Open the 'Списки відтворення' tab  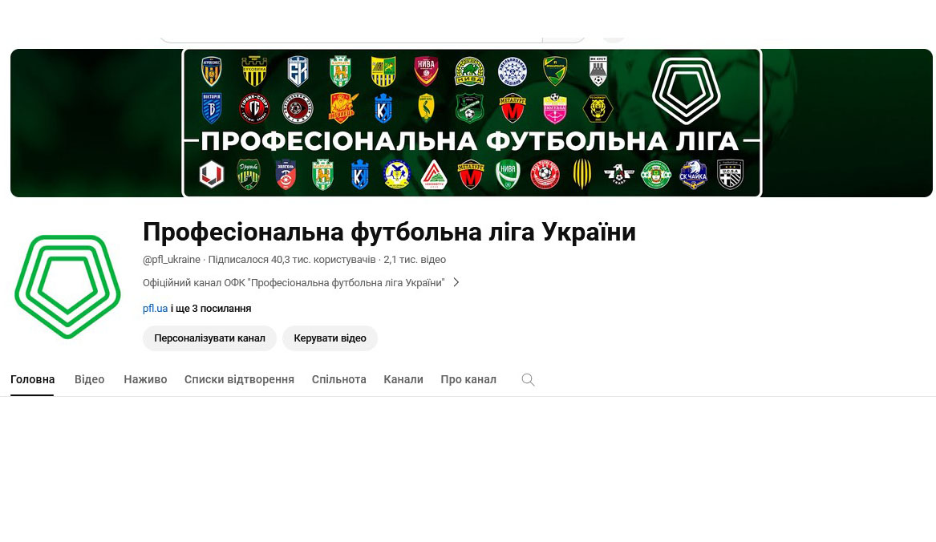[239, 380]
